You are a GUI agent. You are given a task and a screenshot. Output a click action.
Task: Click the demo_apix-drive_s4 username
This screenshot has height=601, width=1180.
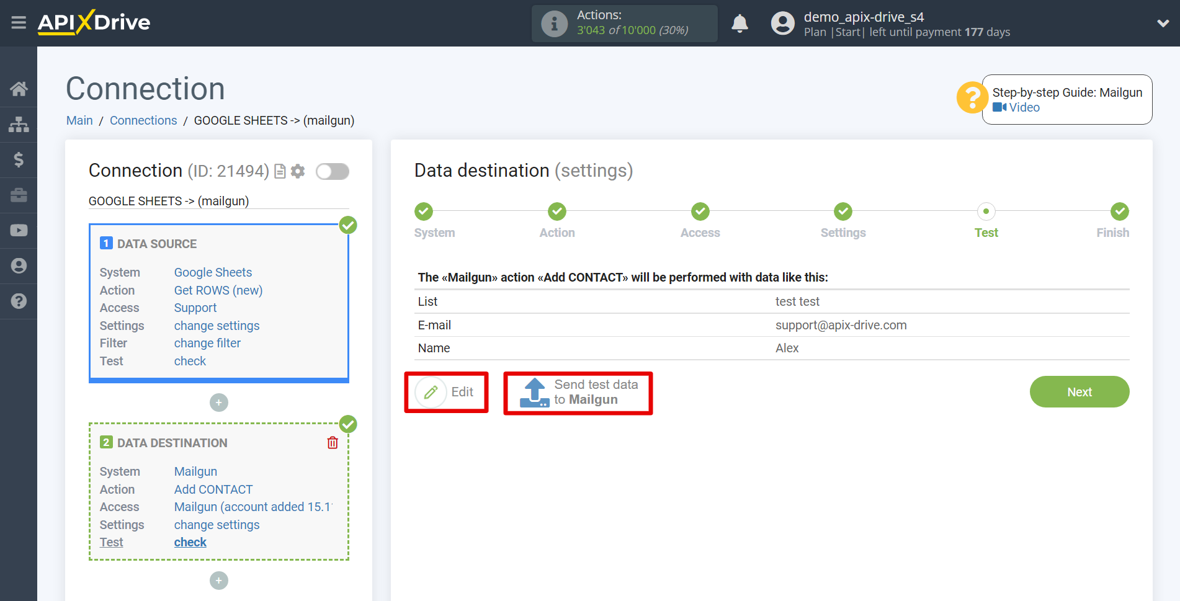[x=864, y=17]
